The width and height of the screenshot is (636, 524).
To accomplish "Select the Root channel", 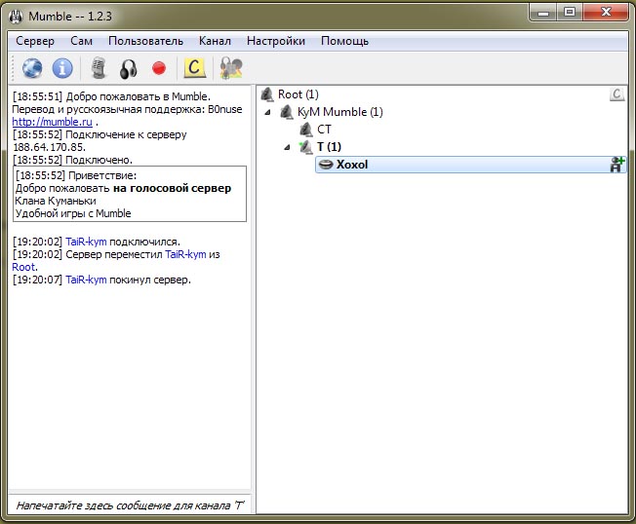I will pyautogui.click(x=298, y=94).
